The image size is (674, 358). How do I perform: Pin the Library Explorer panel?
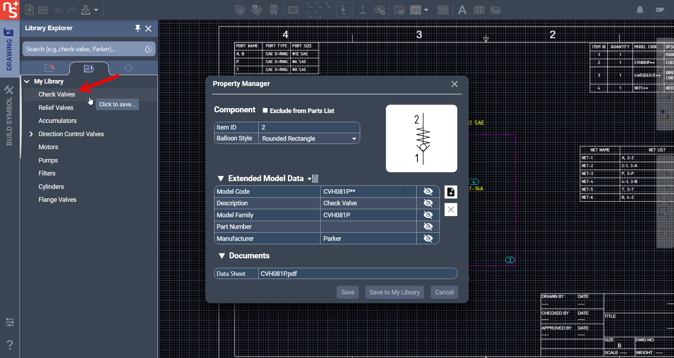coord(138,28)
